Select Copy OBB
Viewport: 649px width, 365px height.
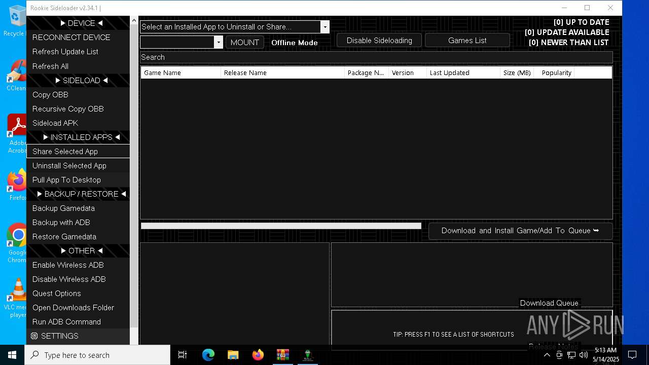(78, 94)
